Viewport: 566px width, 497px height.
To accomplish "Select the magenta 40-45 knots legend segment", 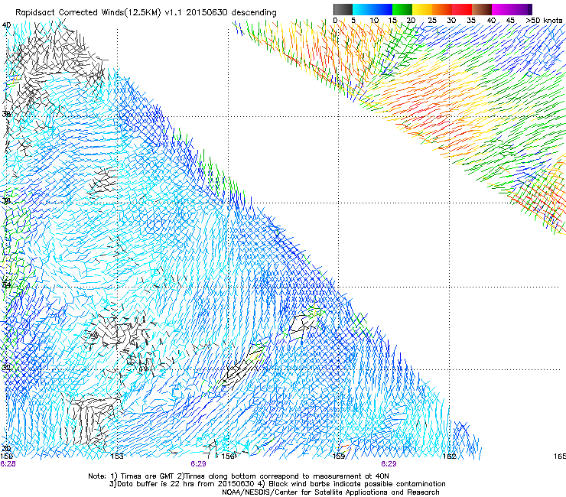I will coord(502,9).
